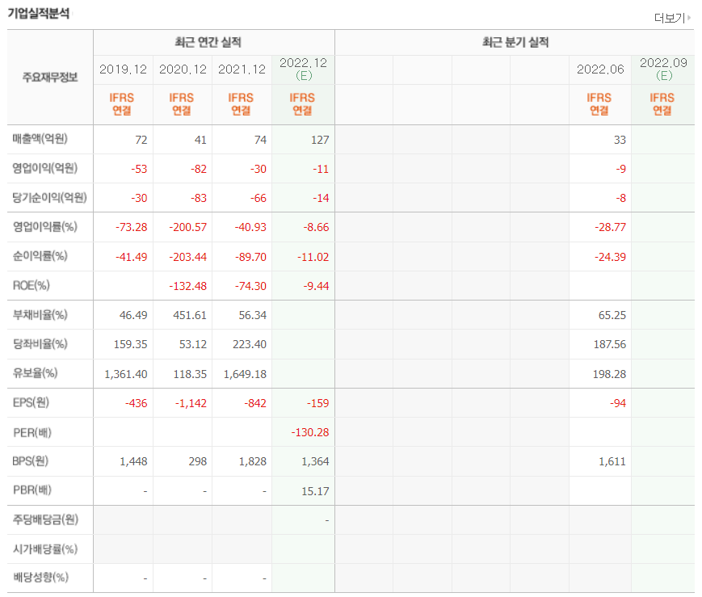This screenshot has width=702, height=597.
Task: Click the 매출액(억원) row label
Action: coord(40,139)
